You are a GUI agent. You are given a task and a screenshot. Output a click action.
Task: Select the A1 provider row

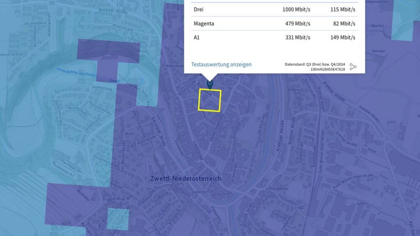[x=274, y=37]
